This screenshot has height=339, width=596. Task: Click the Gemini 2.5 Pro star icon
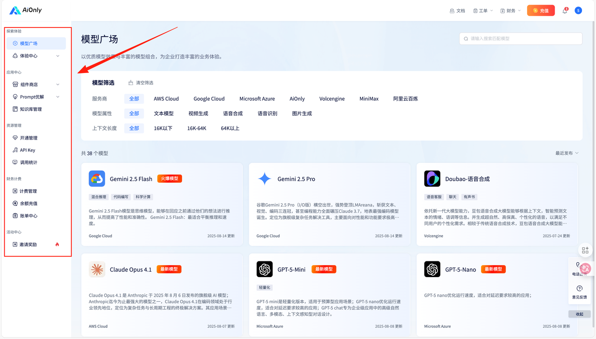point(264,179)
